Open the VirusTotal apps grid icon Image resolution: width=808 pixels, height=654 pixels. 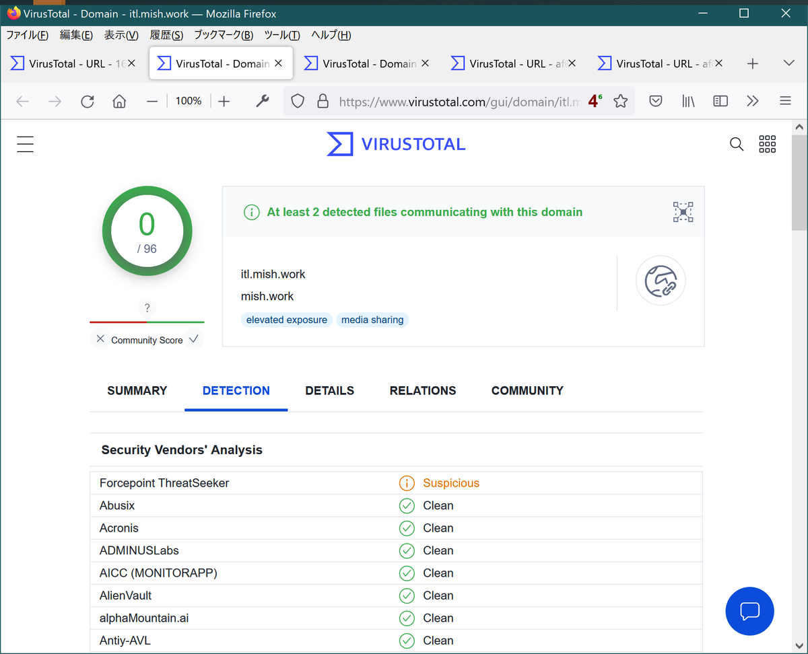tap(767, 144)
